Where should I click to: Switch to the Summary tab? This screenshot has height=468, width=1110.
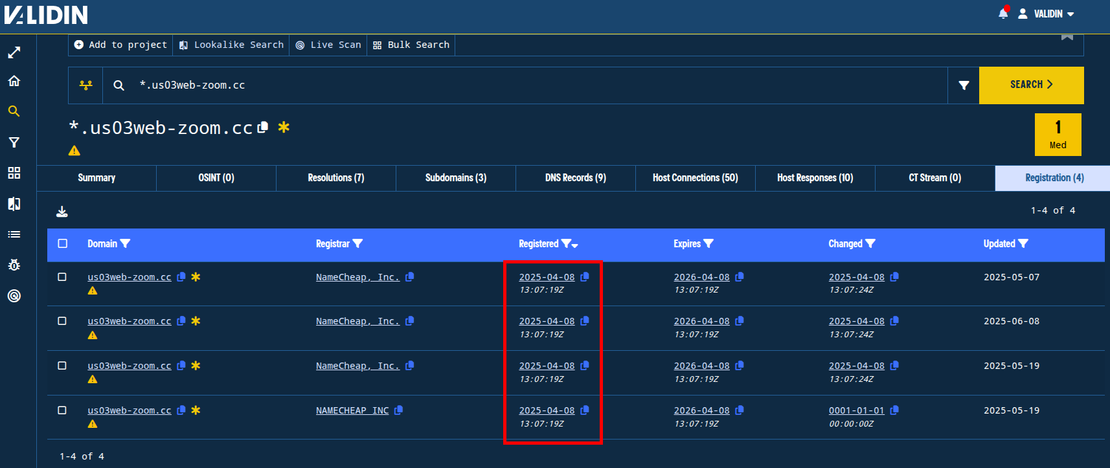click(96, 178)
